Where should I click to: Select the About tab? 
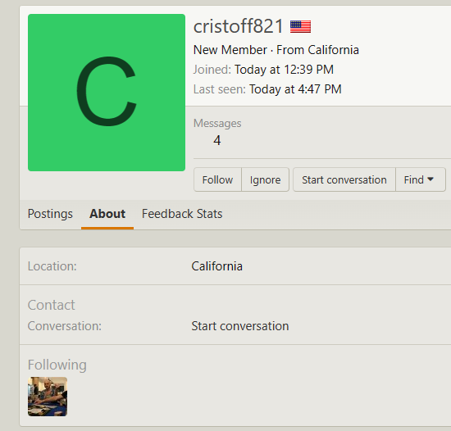click(107, 214)
